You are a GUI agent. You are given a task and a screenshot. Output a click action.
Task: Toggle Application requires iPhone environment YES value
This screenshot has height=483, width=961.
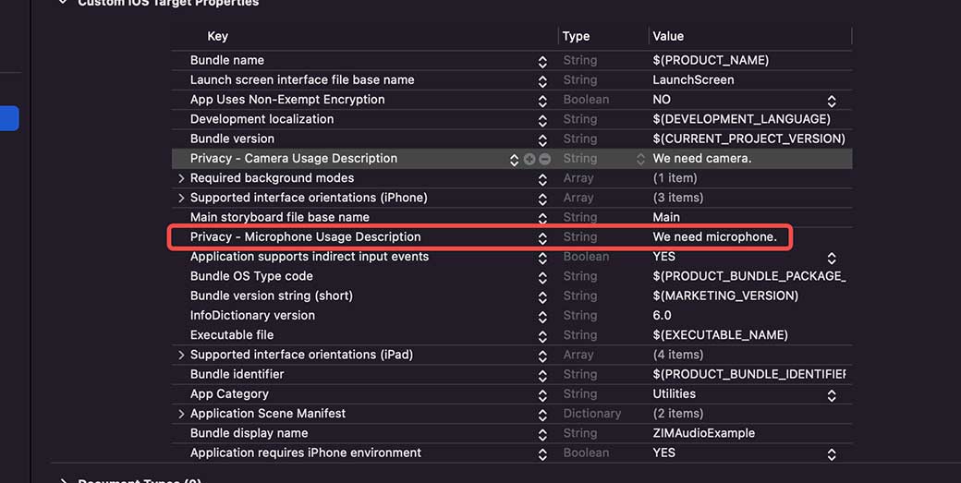[831, 453]
